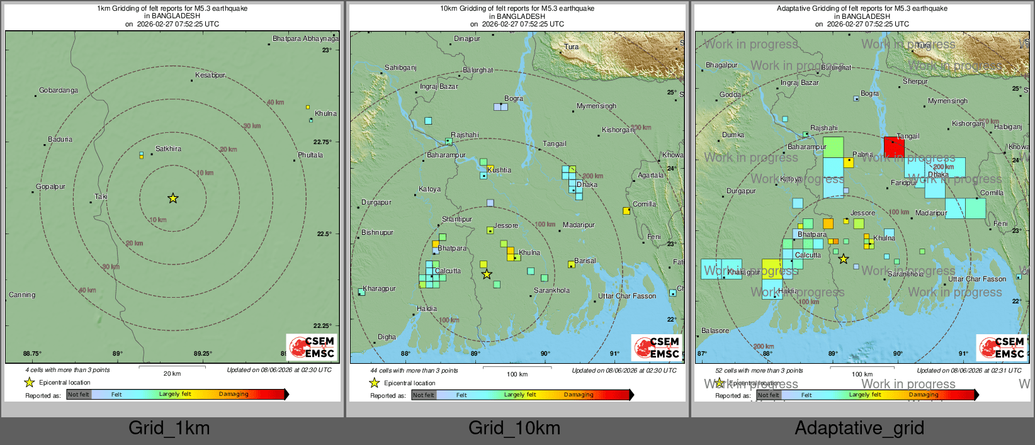Screen dimensions: 1035x445
Task: Click the CSEM EMSC logo on the 10km map
Action: point(657,347)
